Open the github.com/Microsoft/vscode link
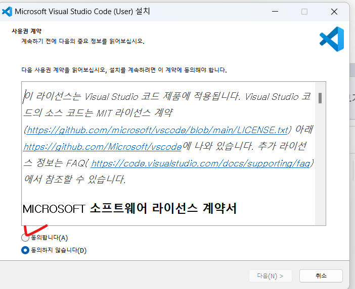This screenshot has height=289, width=355. coord(102,147)
